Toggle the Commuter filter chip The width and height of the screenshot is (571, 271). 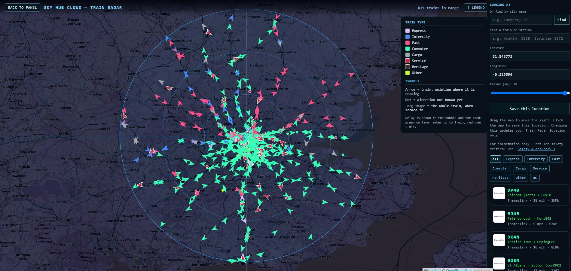[x=500, y=169]
